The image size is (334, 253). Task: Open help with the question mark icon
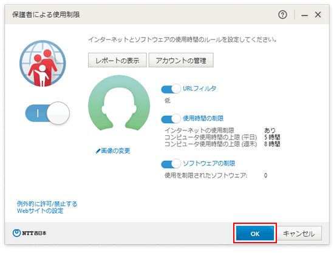282,15
